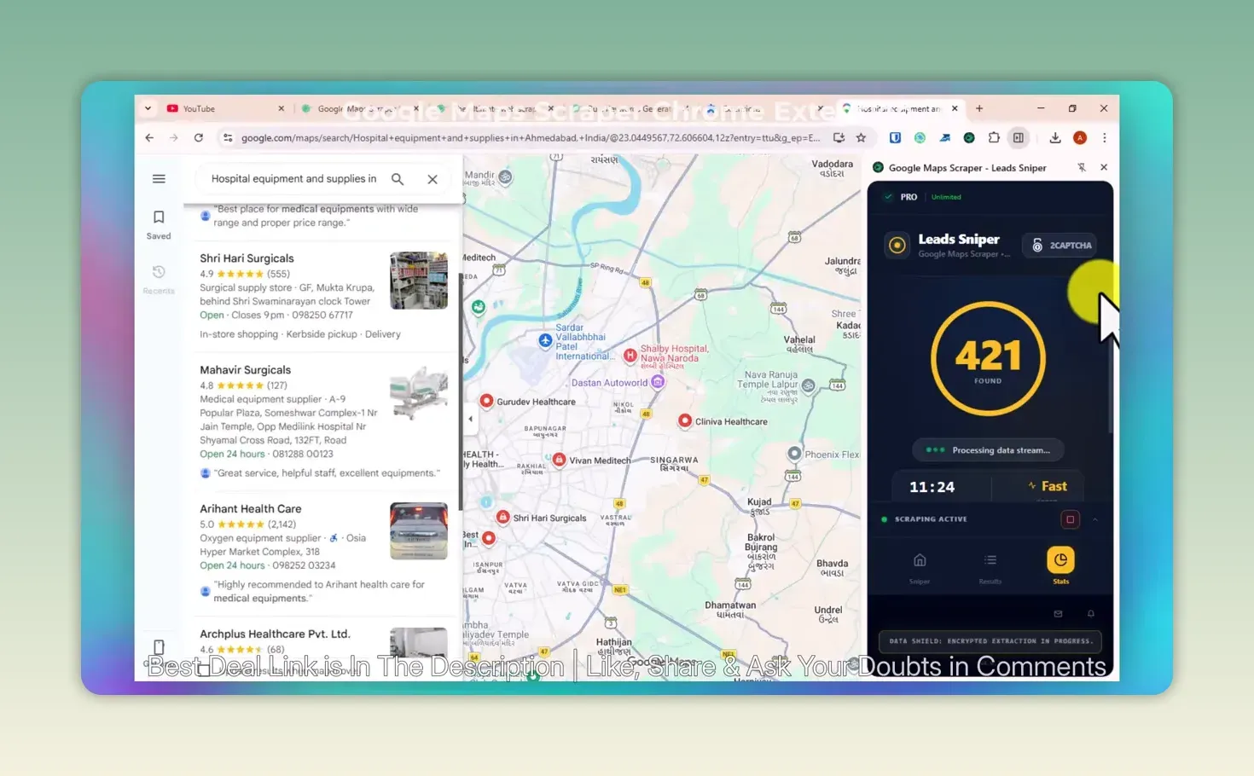Open the Bitwarden extension icon
This screenshot has width=1254, height=776.
[x=895, y=137]
